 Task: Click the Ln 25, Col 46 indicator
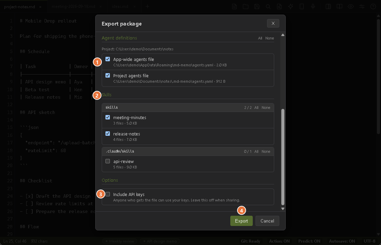[x=15, y=241]
